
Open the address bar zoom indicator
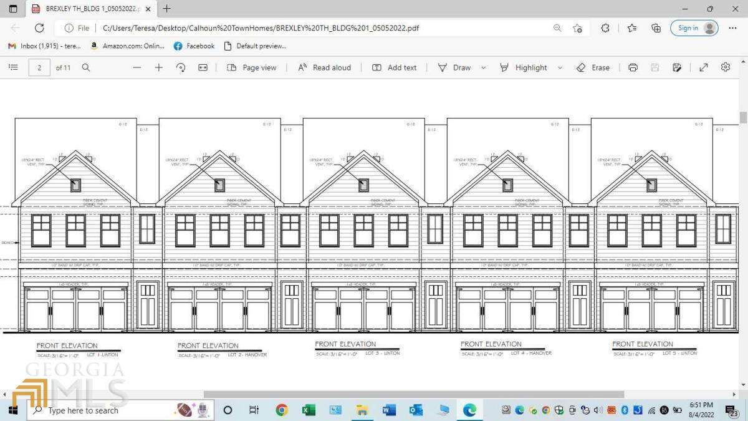(557, 28)
